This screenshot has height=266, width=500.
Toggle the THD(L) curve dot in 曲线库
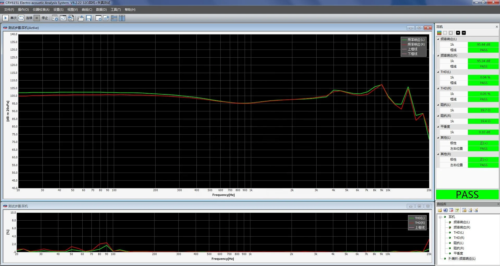[450, 233]
